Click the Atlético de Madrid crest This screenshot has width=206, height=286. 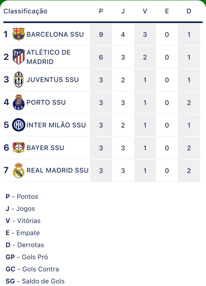click(19, 57)
